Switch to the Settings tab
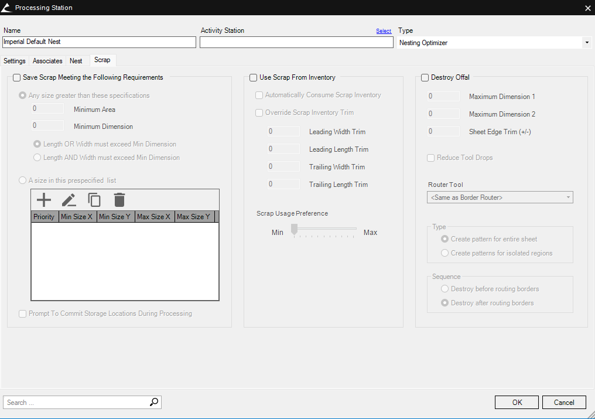 15,61
